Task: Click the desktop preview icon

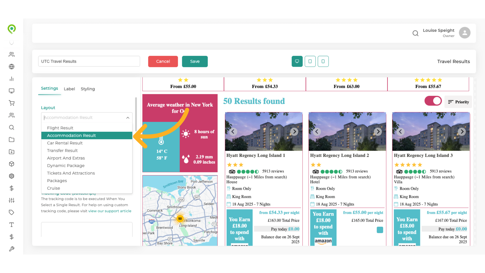Action: pos(297,61)
